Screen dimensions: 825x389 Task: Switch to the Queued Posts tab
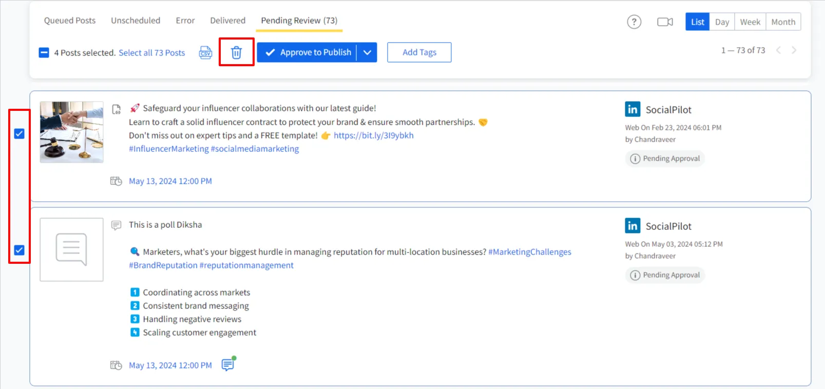click(70, 21)
